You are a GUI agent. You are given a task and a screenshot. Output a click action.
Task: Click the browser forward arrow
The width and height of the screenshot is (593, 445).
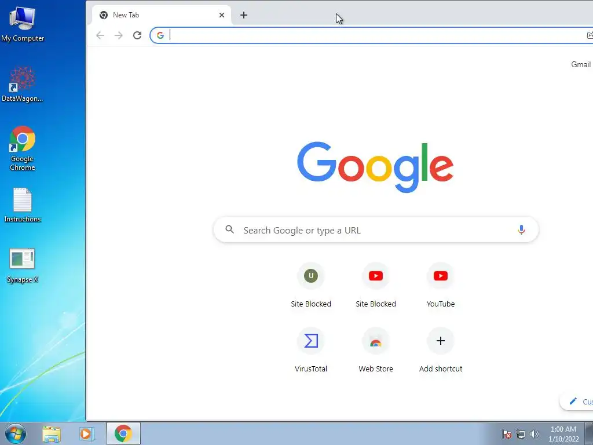[119, 35]
